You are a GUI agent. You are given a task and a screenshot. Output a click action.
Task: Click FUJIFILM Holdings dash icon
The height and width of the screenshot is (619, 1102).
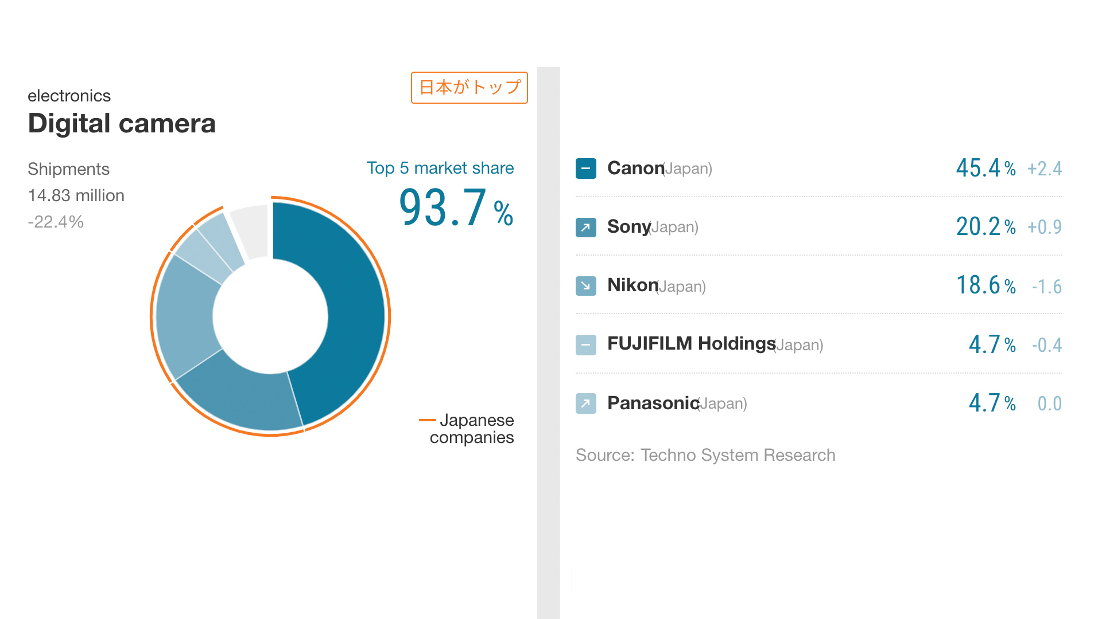(x=585, y=345)
